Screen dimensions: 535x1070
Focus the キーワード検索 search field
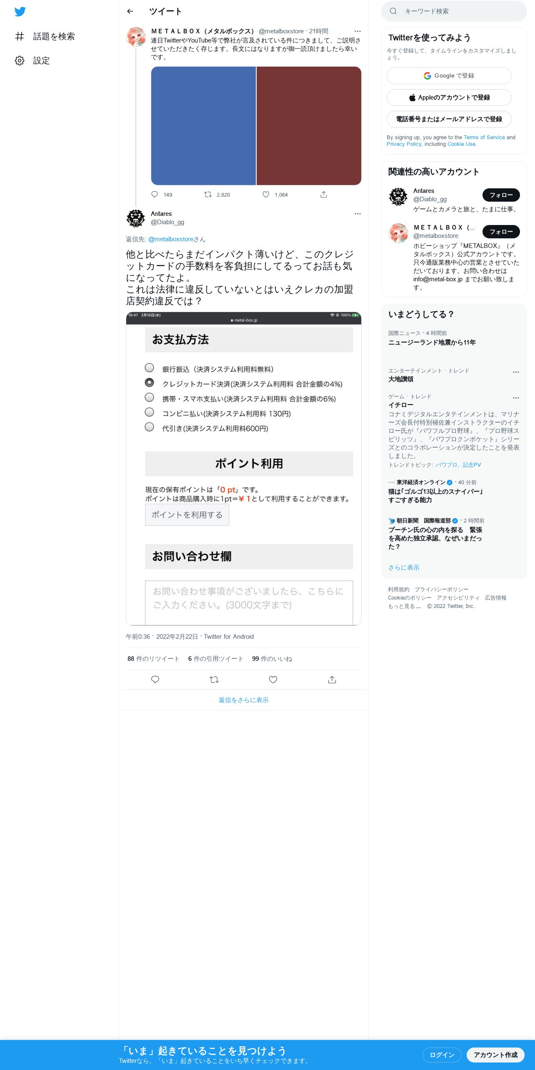click(x=454, y=11)
